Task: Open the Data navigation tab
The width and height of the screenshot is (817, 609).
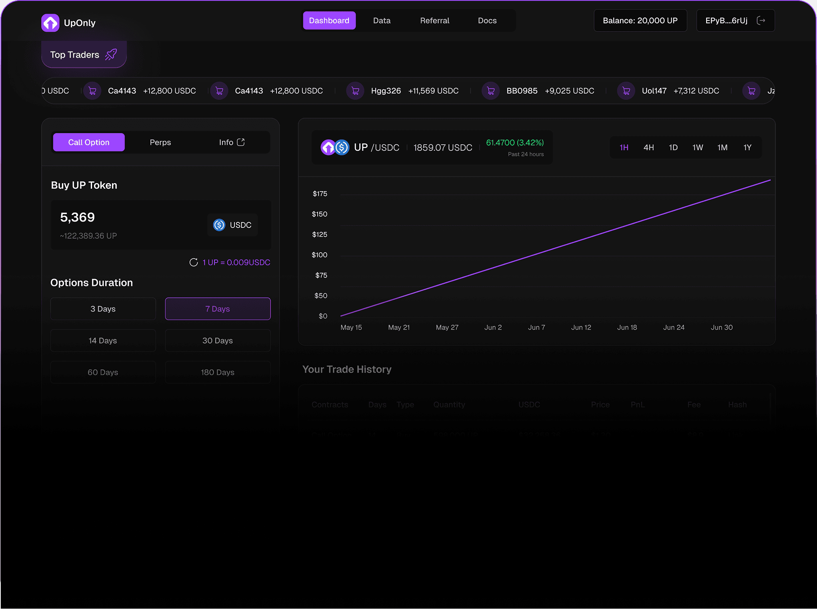Action: 382,21
